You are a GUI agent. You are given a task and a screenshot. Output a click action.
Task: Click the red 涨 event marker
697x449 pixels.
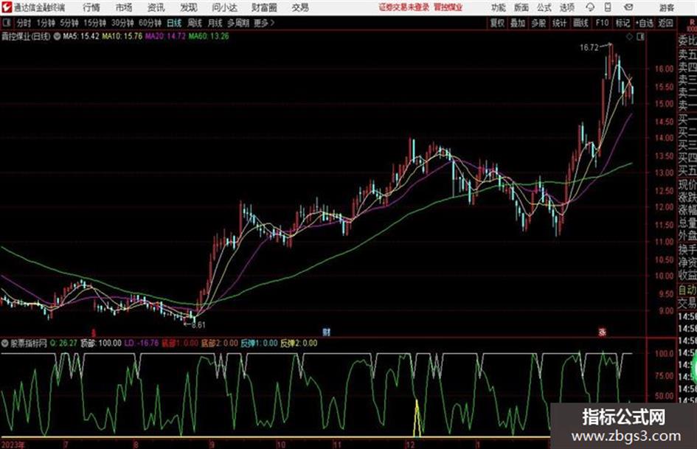(x=603, y=332)
